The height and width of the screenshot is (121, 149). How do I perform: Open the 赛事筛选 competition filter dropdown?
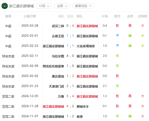83,6
